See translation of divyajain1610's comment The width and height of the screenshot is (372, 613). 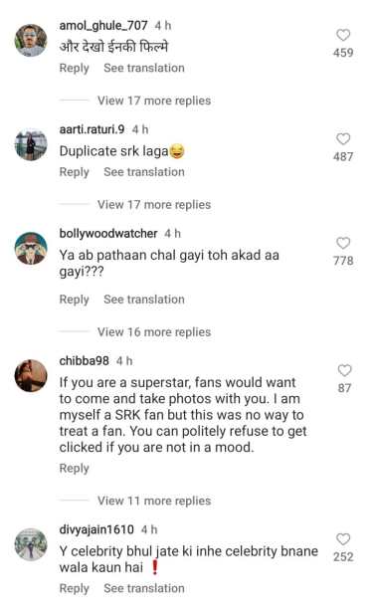(x=144, y=588)
